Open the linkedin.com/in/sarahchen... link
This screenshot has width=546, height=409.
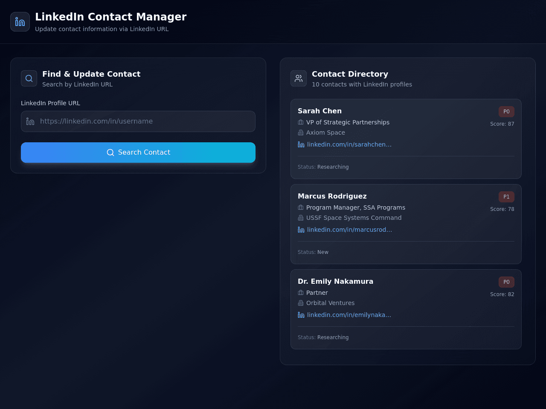click(x=349, y=144)
